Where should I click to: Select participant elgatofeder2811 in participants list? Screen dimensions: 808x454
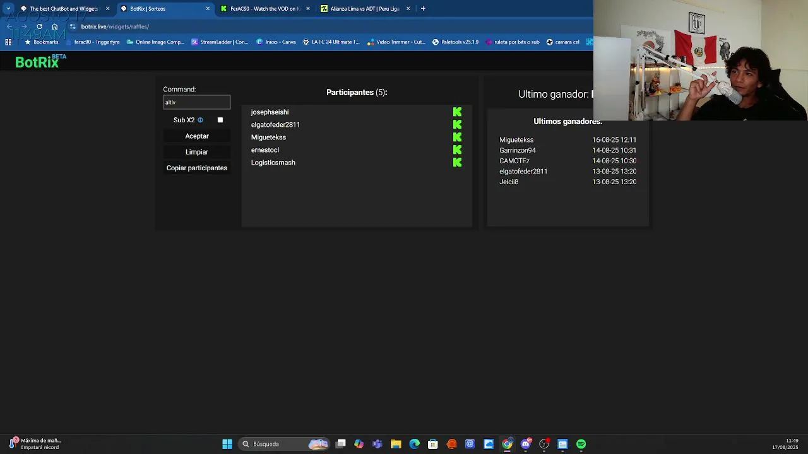coord(275,125)
